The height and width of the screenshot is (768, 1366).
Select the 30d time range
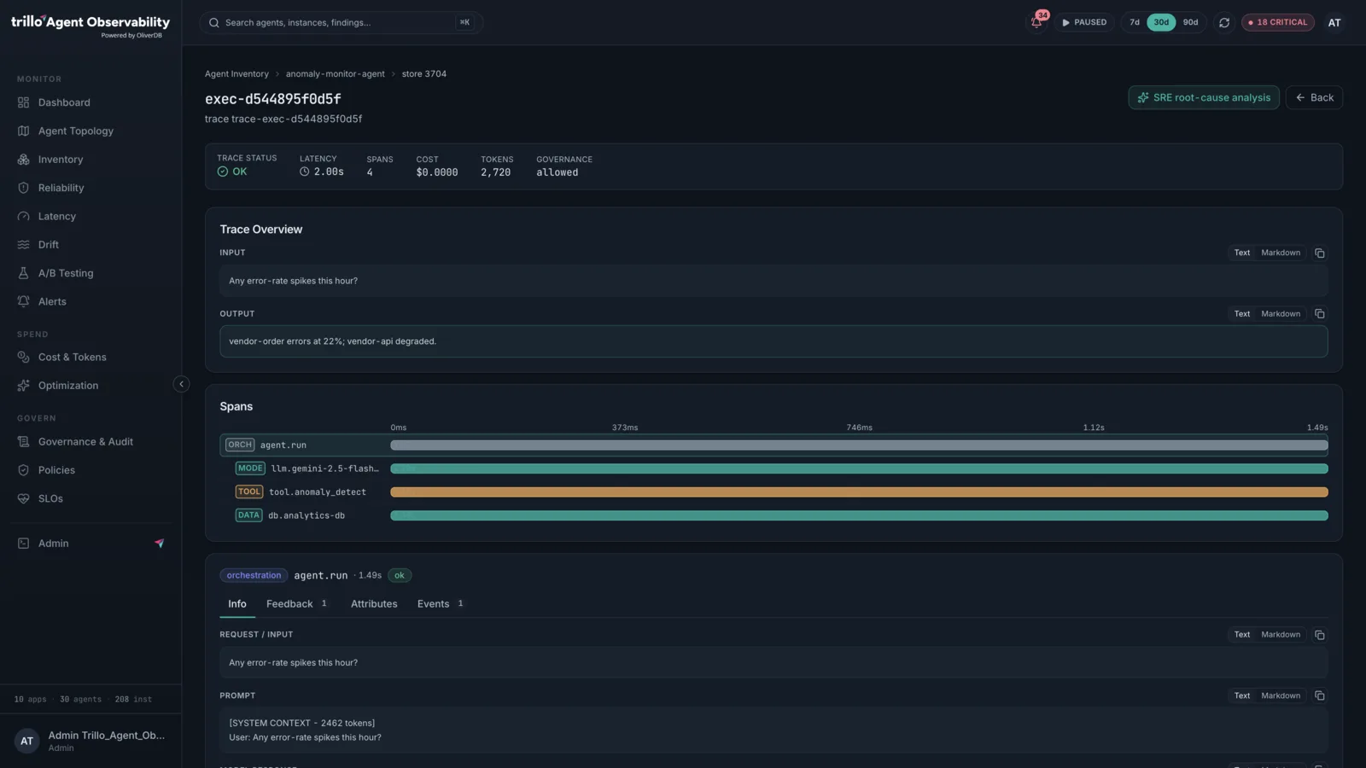1161,22
